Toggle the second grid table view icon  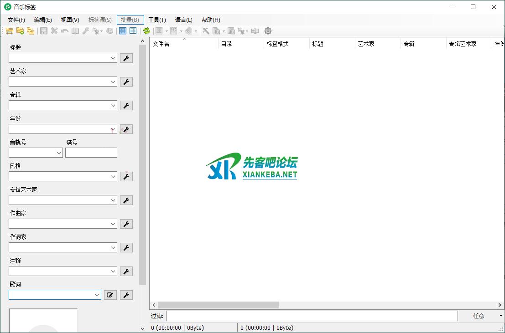click(133, 31)
